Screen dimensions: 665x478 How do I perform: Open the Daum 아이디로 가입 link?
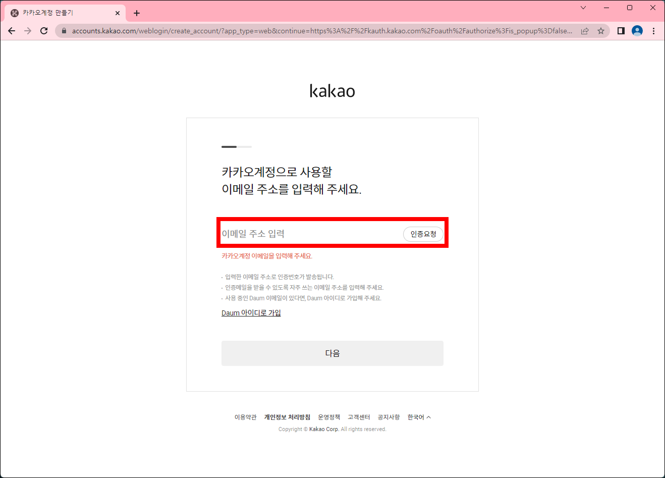pyautogui.click(x=251, y=313)
